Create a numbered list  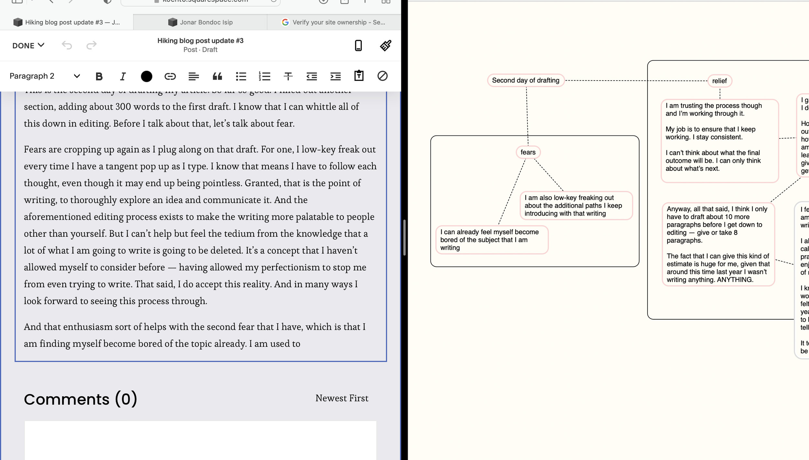pyautogui.click(x=264, y=76)
